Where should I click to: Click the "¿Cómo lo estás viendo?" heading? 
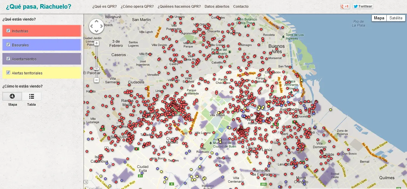[22, 86]
